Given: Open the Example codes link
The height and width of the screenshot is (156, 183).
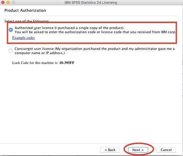Looking at the screenshot, I should [x=23, y=38].
